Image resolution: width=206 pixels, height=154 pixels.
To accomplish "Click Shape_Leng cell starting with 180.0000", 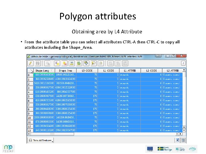I will [x=44, y=126].
